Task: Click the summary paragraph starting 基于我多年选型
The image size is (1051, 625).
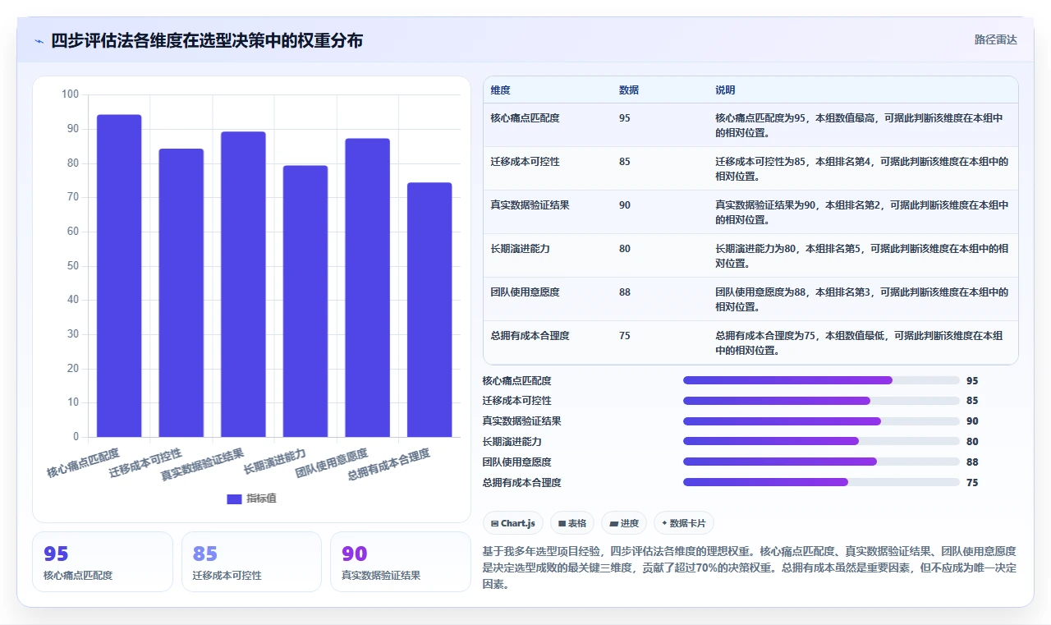Action: pos(750,568)
